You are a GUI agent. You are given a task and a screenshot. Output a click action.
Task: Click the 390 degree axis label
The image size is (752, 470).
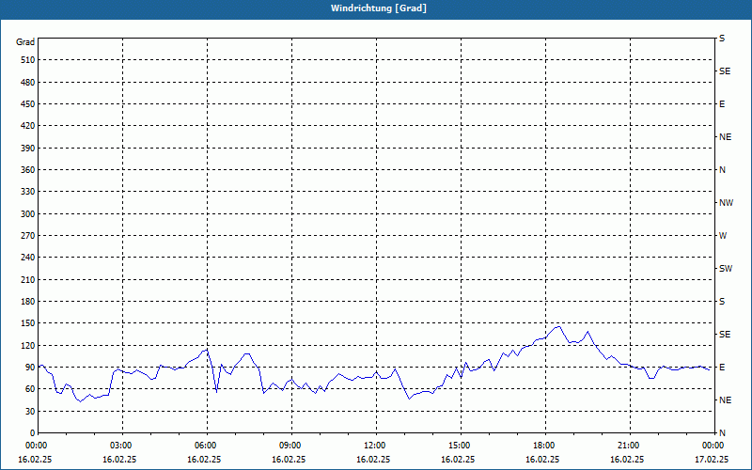coord(28,149)
